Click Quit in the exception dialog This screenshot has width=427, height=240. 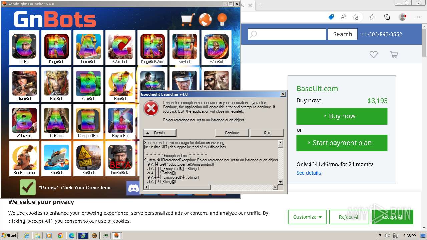pyautogui.click(x=267, y=133)
